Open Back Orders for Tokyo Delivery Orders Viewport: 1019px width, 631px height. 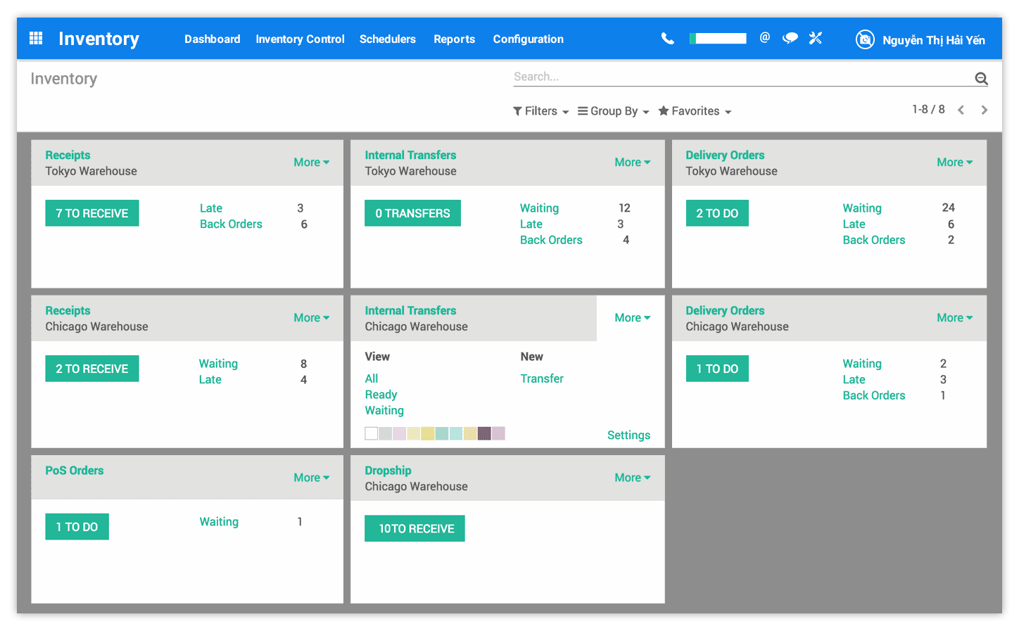874,239
